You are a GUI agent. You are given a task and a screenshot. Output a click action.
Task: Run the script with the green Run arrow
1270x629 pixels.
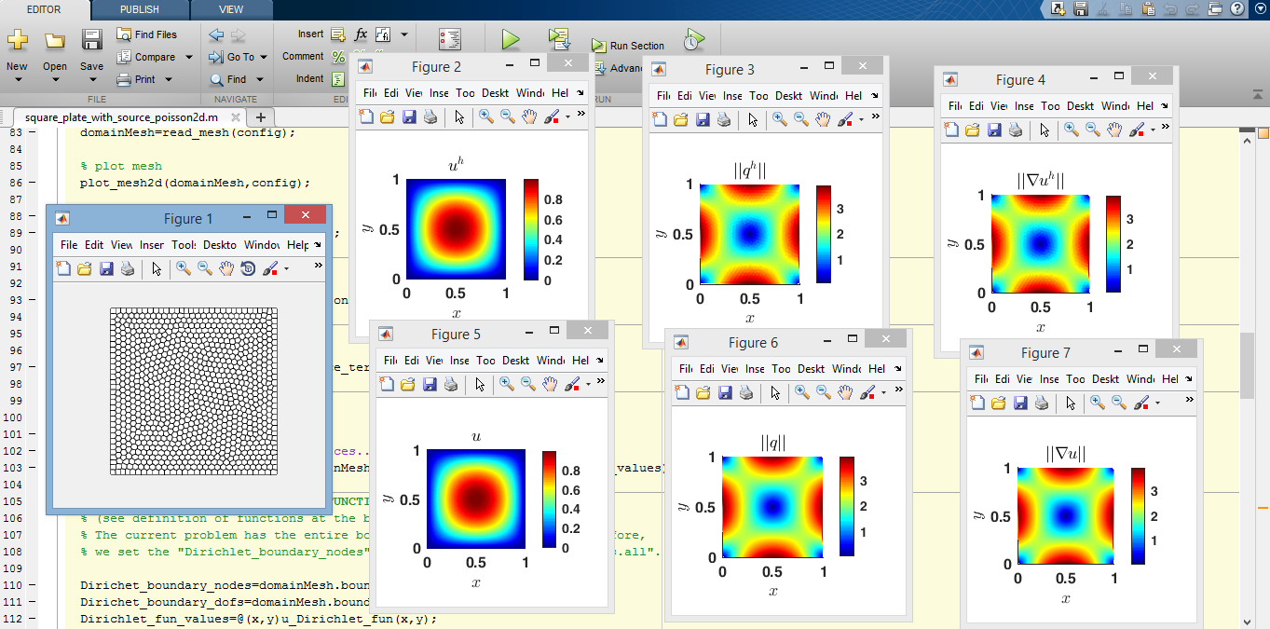pos(511,39)
